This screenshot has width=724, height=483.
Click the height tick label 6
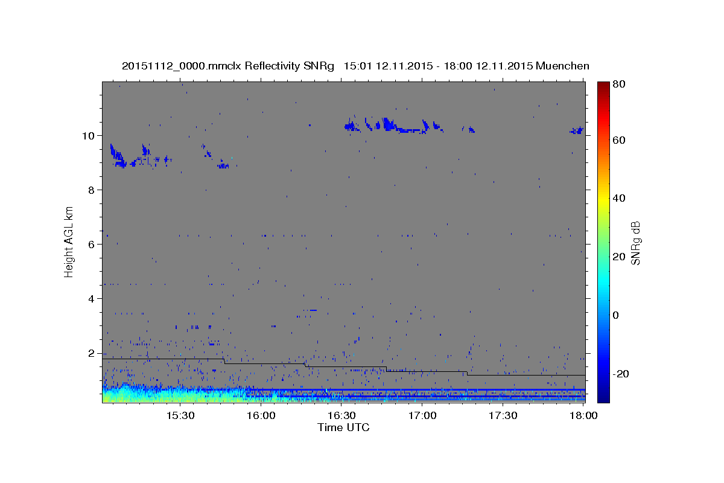(x=92, y=244)
